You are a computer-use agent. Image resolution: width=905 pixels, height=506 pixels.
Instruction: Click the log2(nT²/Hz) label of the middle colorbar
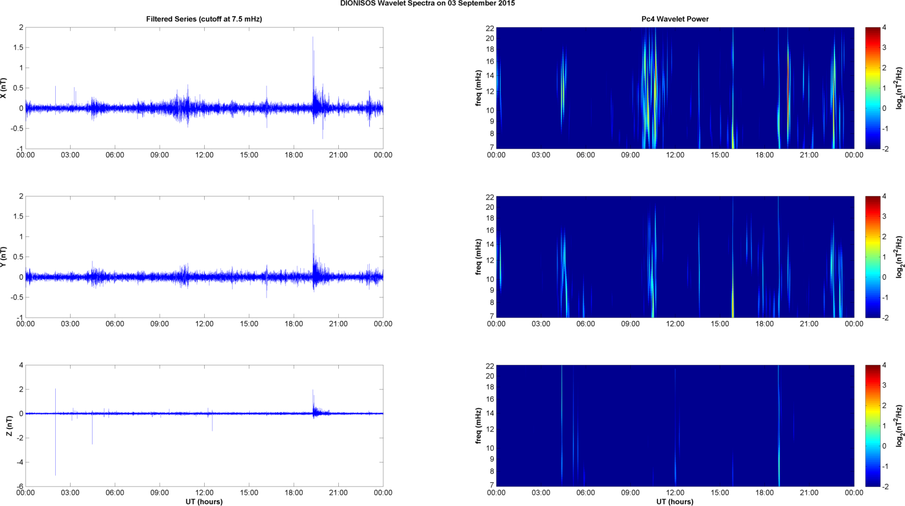(x=900, y=257)
